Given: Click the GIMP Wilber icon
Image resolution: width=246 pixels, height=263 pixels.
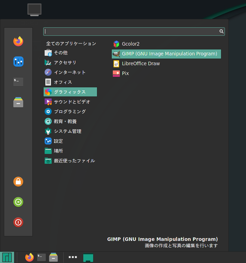Looking at the screenshot, I should pos(116,54).
